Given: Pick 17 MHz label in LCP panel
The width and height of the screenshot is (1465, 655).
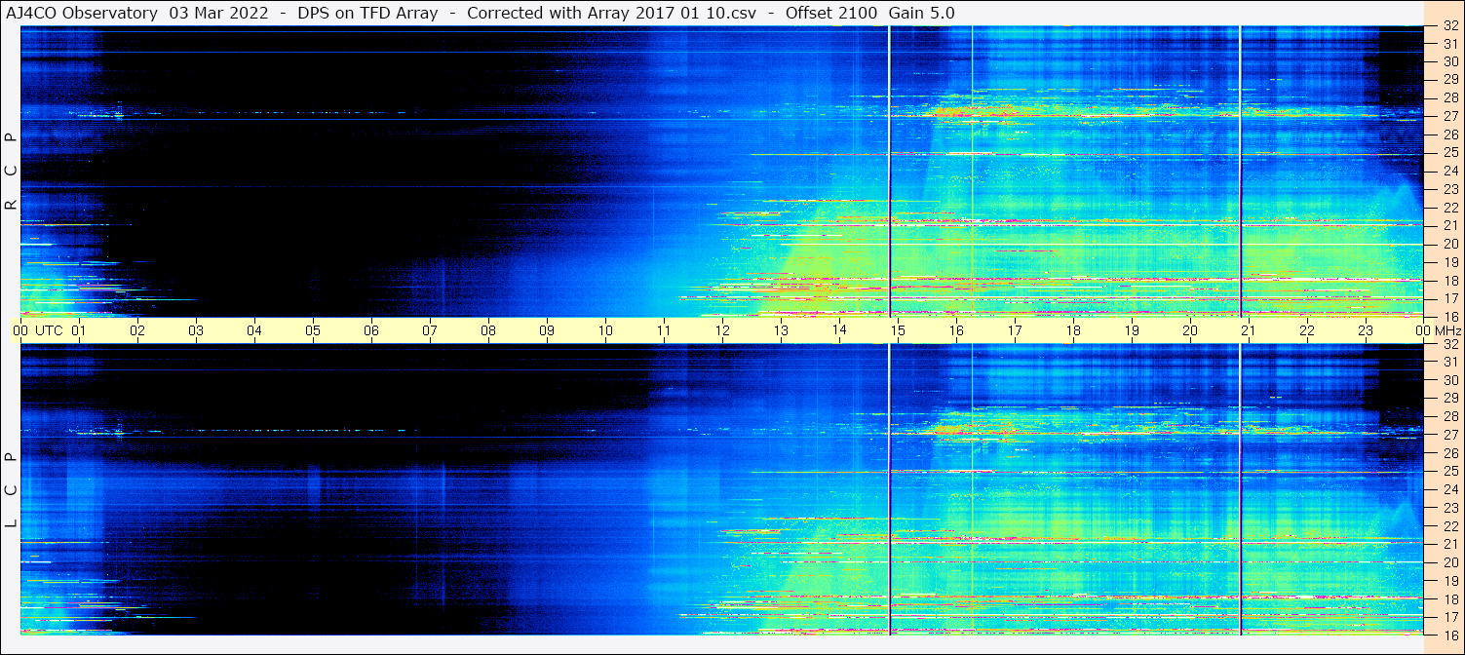Looking at the screenshot, I should click(1449, 617).
